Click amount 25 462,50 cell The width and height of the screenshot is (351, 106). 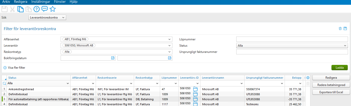point(294,104)
